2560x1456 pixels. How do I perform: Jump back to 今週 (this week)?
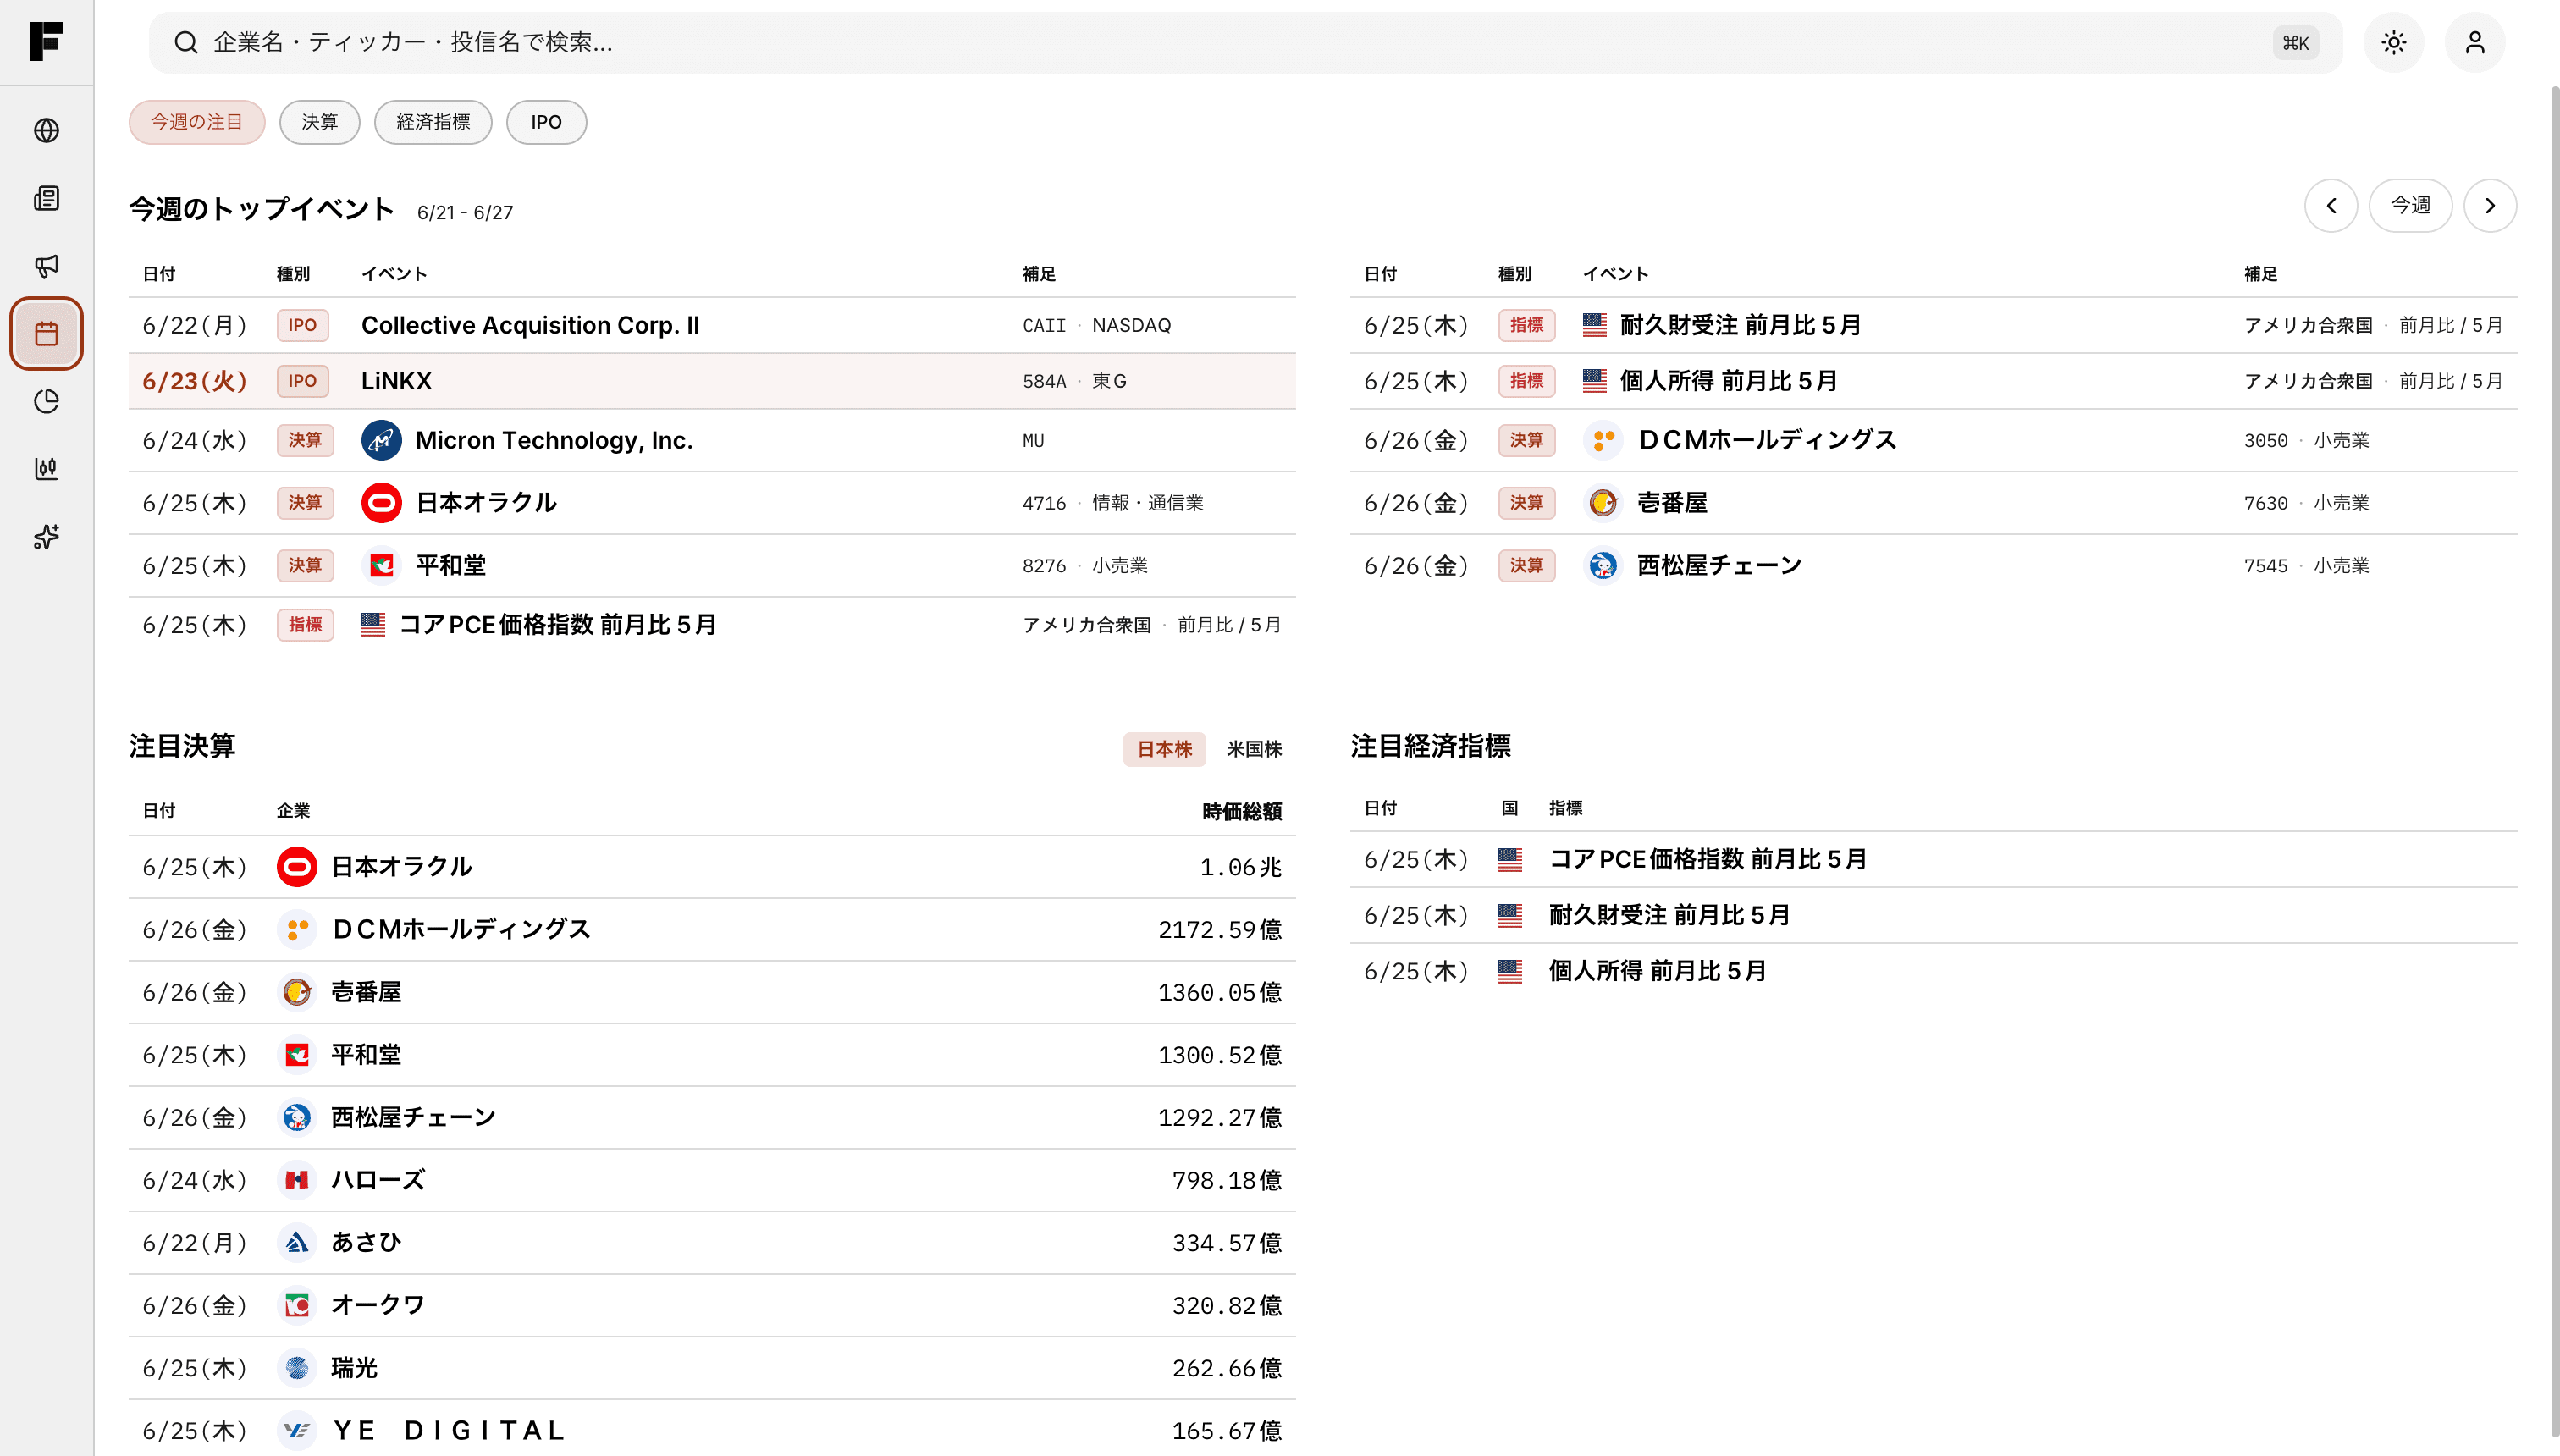(x=2410, y=206)
